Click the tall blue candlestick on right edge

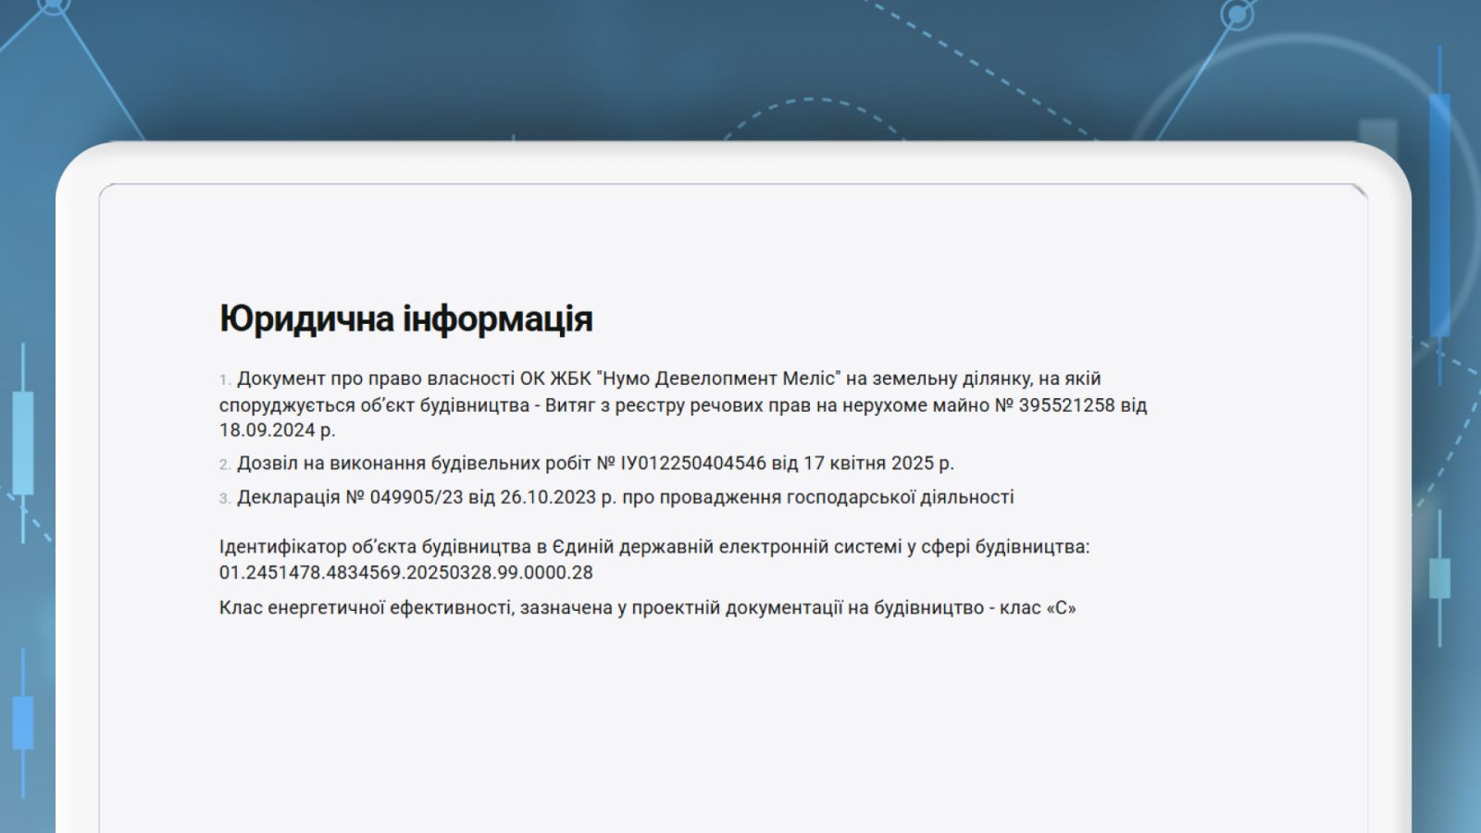pyautogui.click(x=1439, y=213)
